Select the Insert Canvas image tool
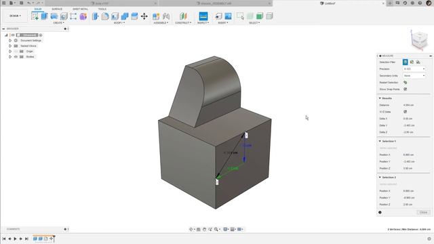This screenshot has height=244, width=434. 228,16
